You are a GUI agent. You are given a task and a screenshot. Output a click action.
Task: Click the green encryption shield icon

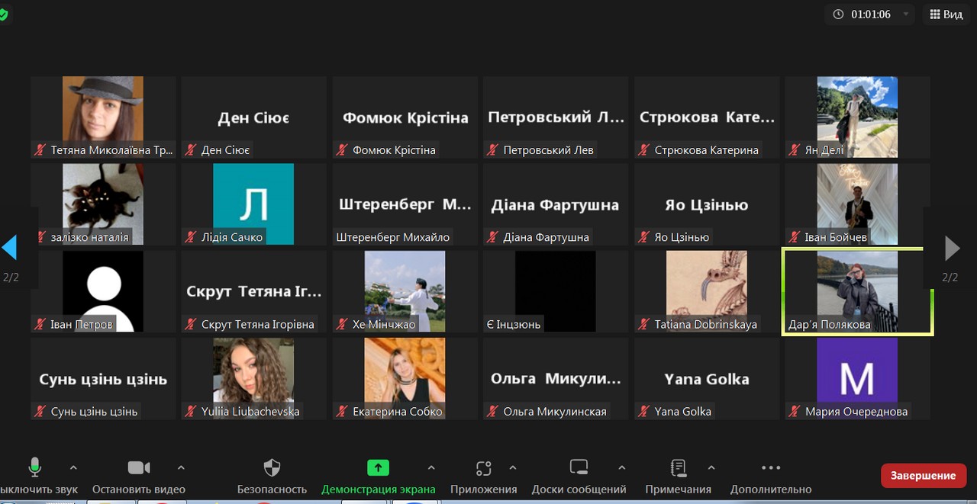3,14
